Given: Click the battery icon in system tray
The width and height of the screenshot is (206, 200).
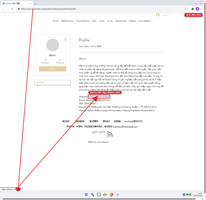Looking at the screenshot, I should coord(190,195).
